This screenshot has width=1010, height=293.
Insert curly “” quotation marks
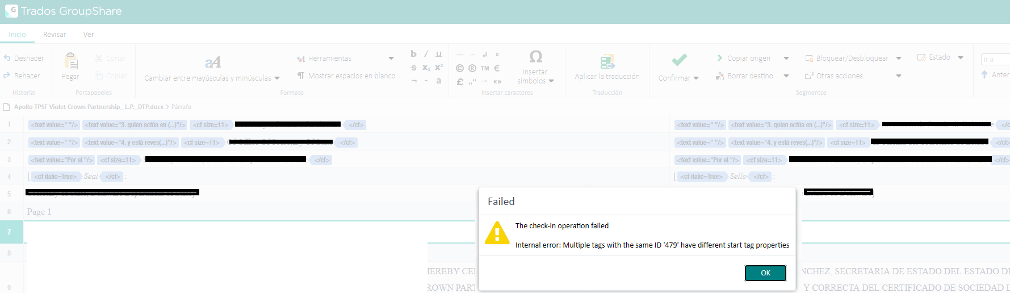click(x=485, y=81)
